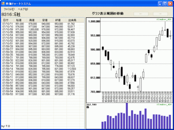Viewport: 174px width, 130px height.
Task: Click the right arrow graph range button
Action: [x=160, y=14]
